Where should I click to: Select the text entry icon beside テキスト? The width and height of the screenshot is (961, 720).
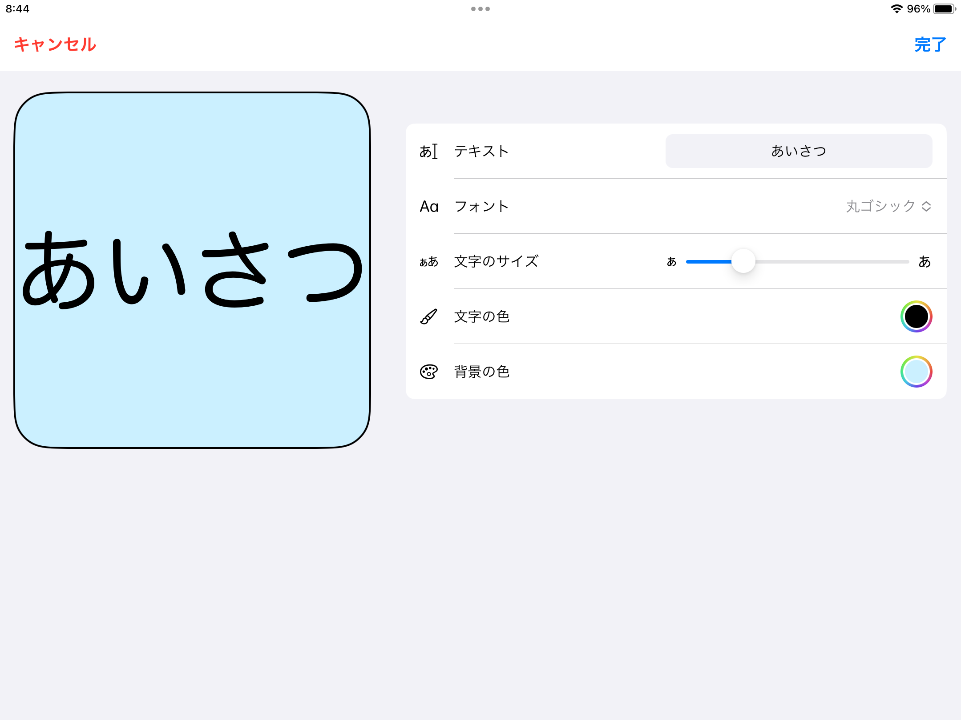click(428, 151)
